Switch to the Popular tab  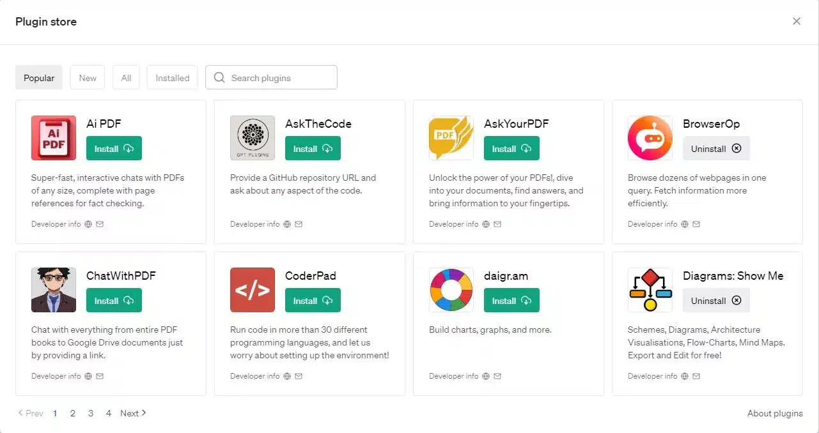[39, 77]
